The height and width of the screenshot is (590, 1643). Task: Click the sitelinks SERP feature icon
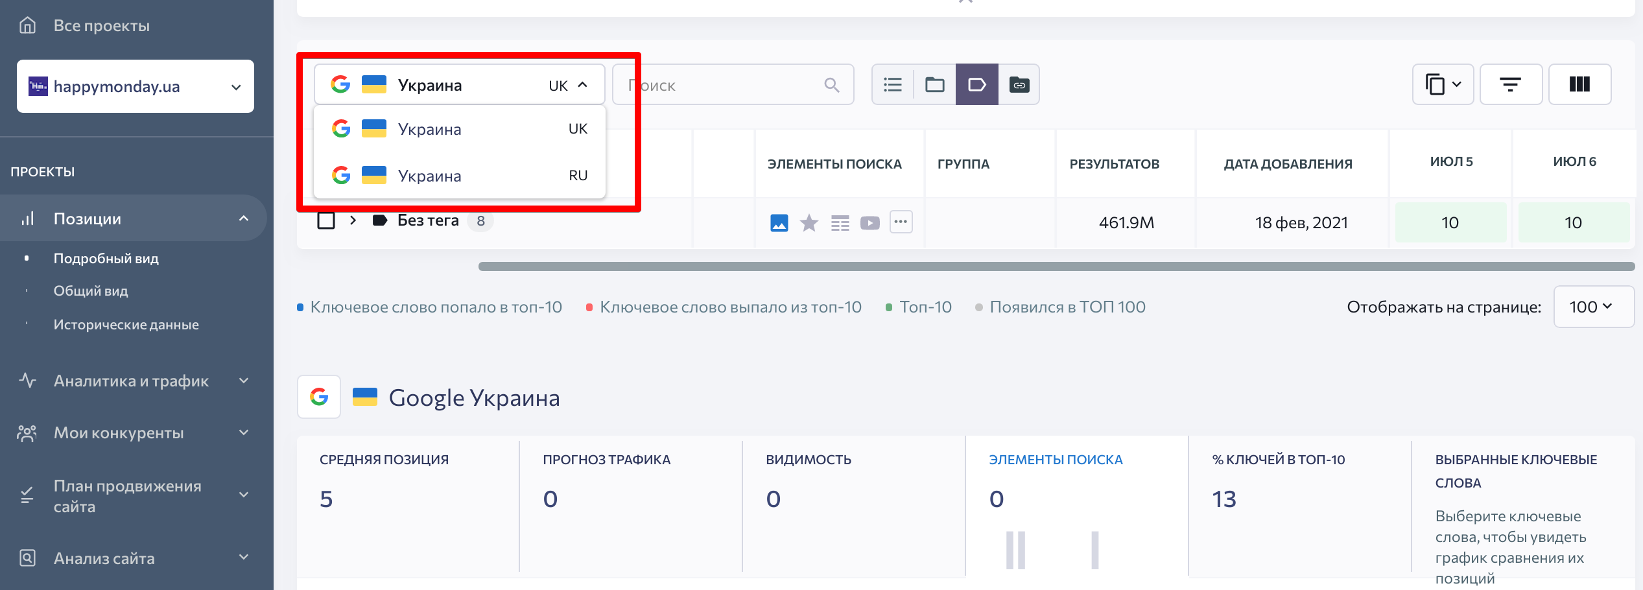coord(840,223)
